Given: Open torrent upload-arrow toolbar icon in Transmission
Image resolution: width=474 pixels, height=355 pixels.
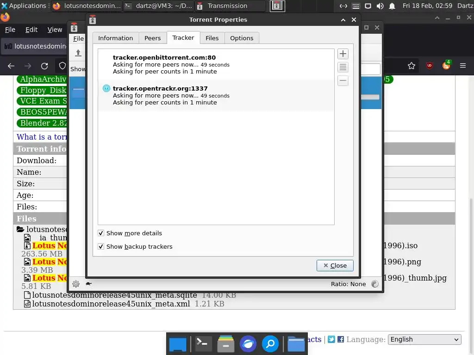Looking at the screenshot, I should [78, 53].
